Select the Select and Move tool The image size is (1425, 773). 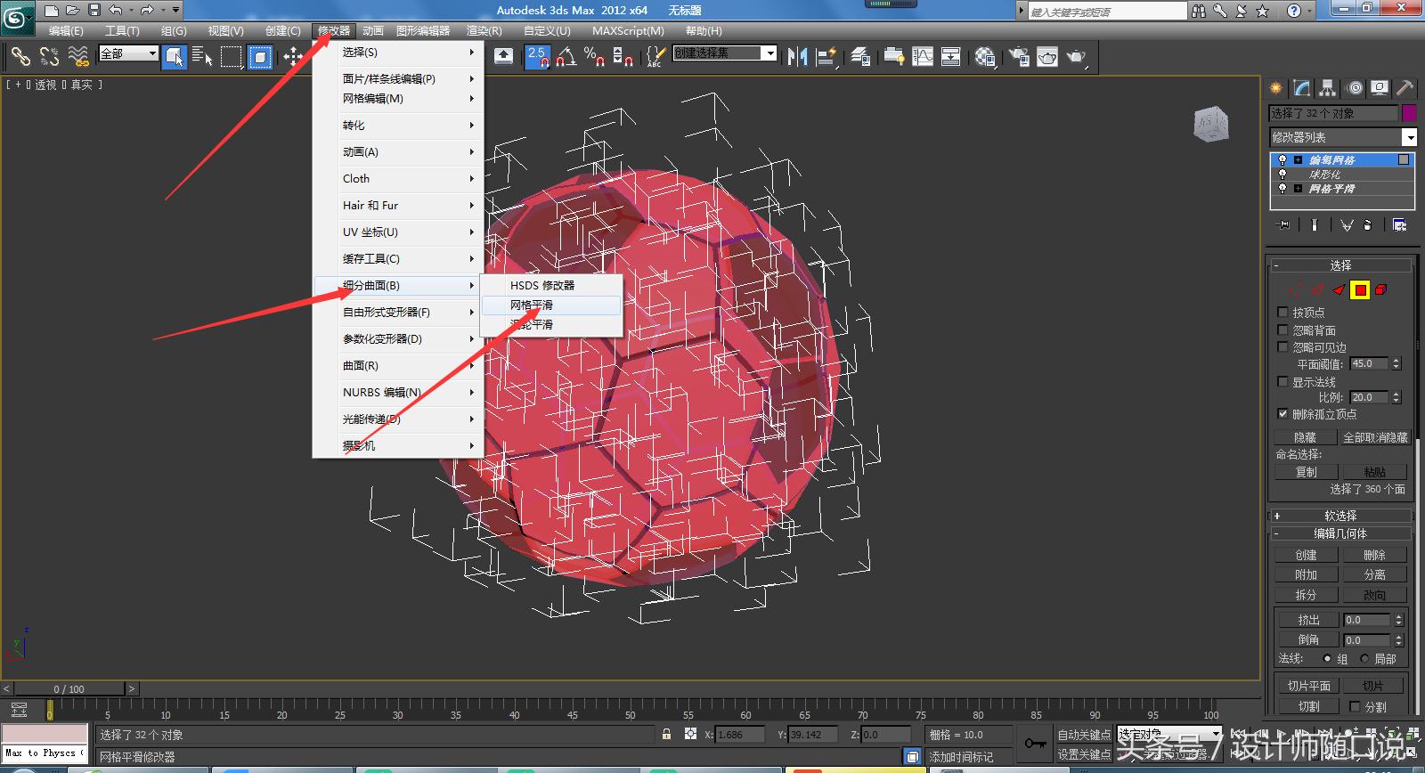point(292,57)
